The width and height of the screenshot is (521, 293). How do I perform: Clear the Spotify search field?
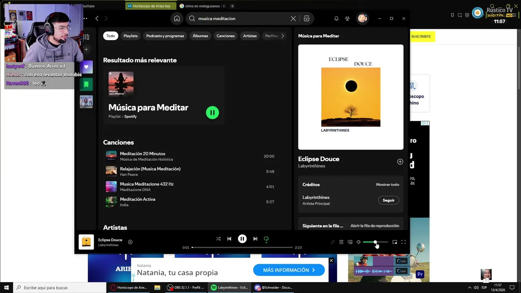click(293, 18)
